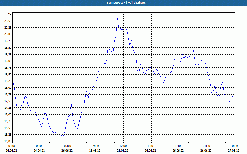Click the 21:00 time axis label
This screenshot has height=154, width=247.
pyautogui.click(x=206, y=146)
